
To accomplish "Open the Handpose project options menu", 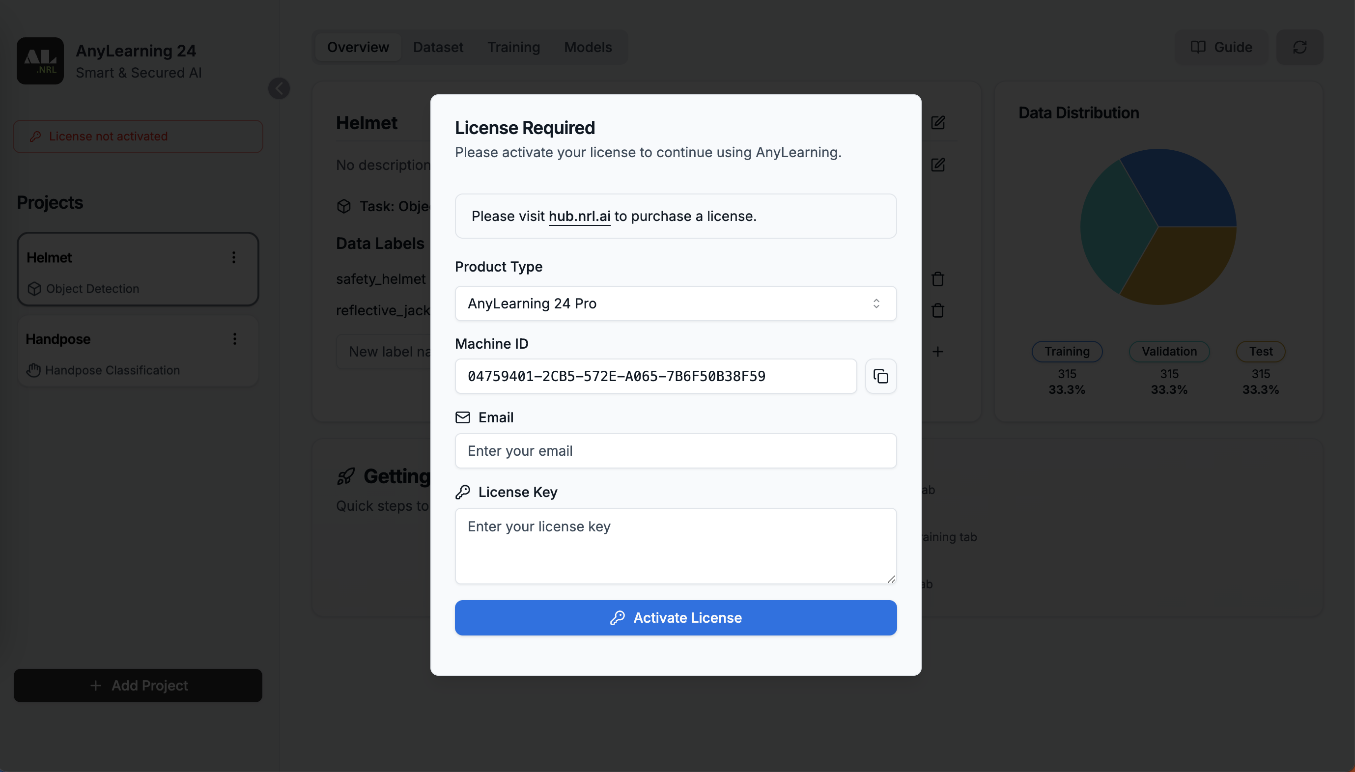I will click(234, 339).
